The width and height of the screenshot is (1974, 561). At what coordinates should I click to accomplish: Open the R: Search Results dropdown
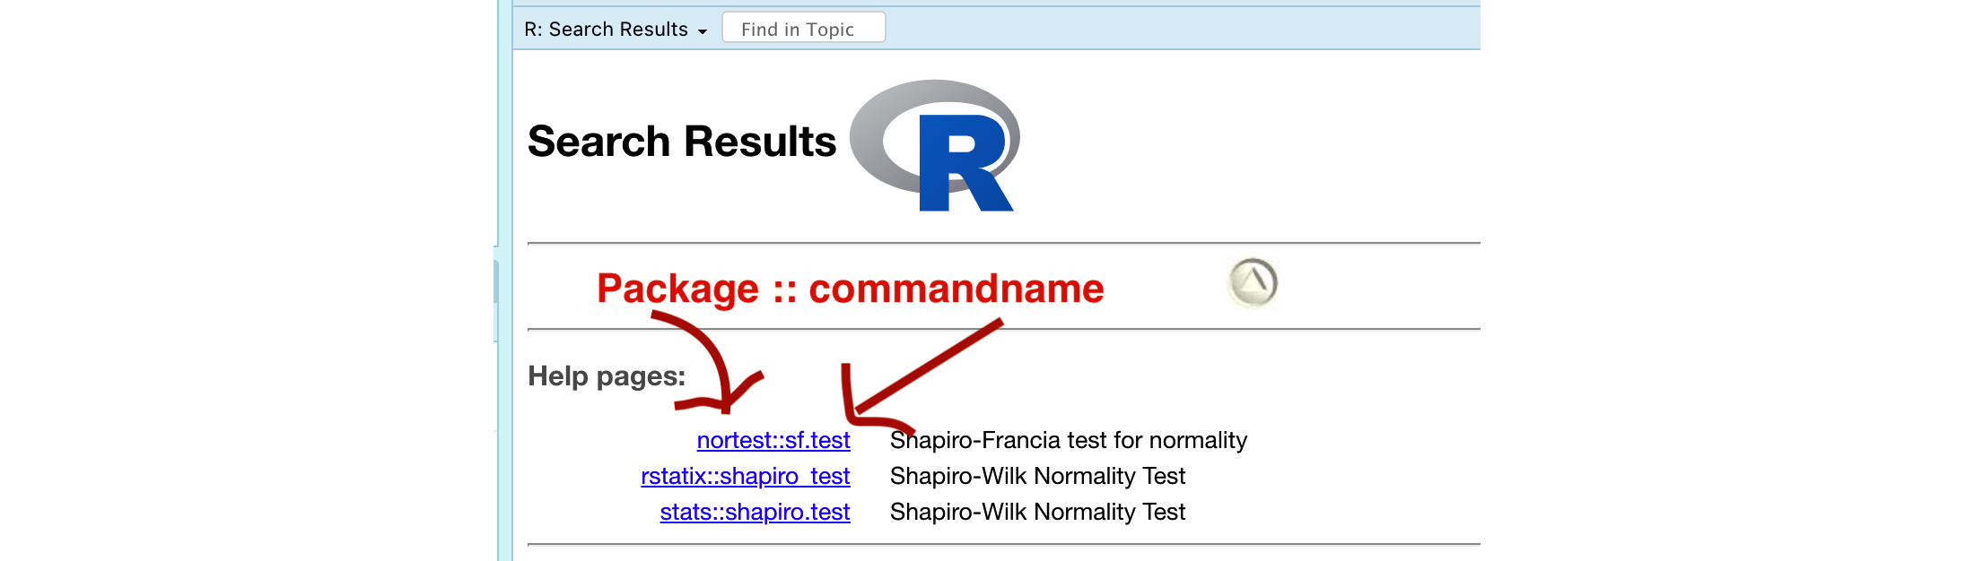click(x=616, y=30)
